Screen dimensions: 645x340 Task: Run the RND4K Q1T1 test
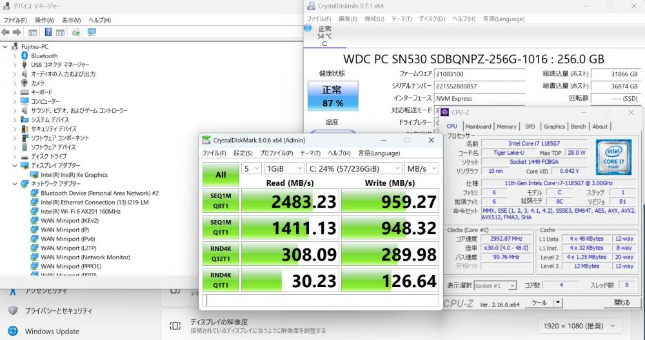[221, 280]
